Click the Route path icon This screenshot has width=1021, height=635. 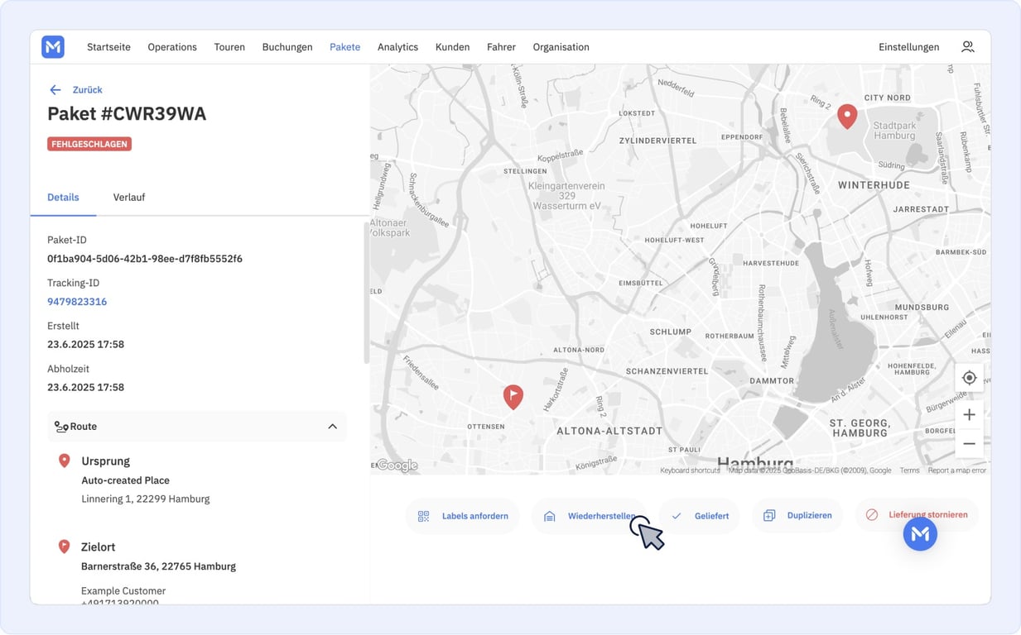tap(61, 427)
